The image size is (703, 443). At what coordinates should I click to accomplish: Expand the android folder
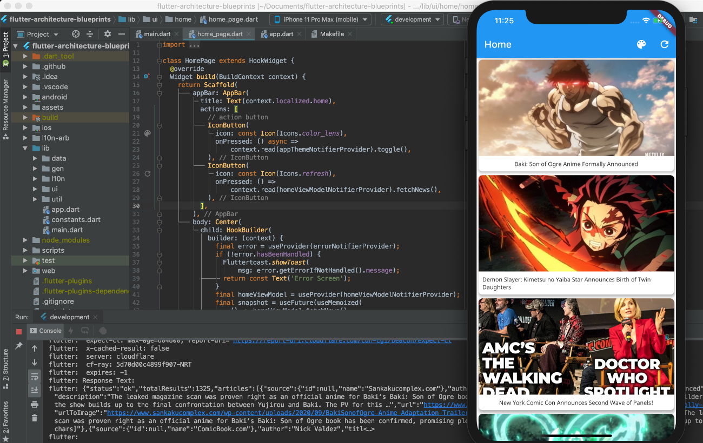pos(25,97)
